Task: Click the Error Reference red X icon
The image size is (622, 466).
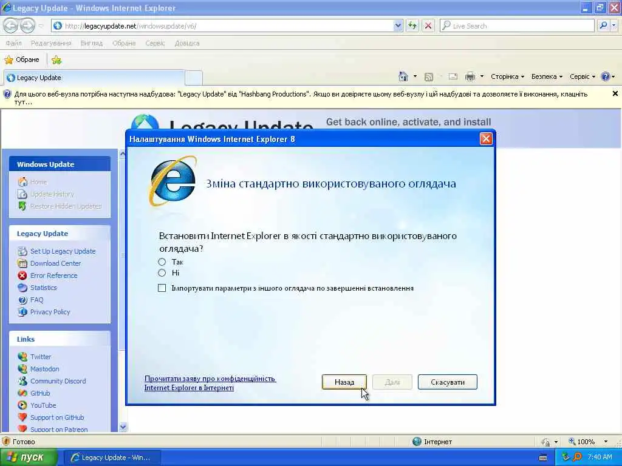Action: [22, 275]
